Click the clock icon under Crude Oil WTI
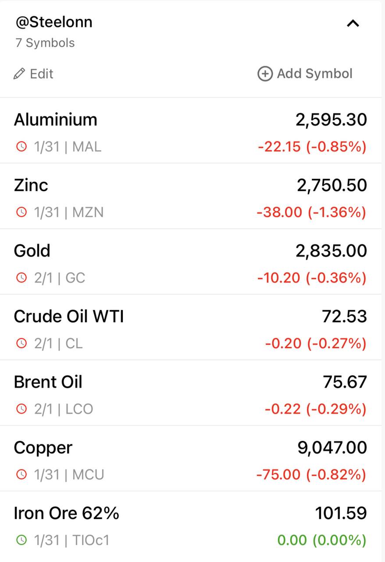 point(21,343)
